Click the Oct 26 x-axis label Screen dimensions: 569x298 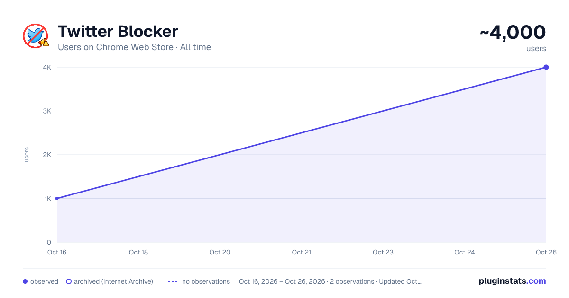(546, 252)
